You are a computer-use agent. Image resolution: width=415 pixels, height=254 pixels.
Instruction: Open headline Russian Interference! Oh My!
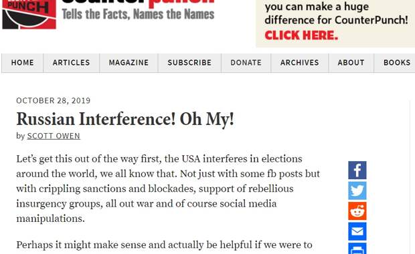(x=125, y=119)
